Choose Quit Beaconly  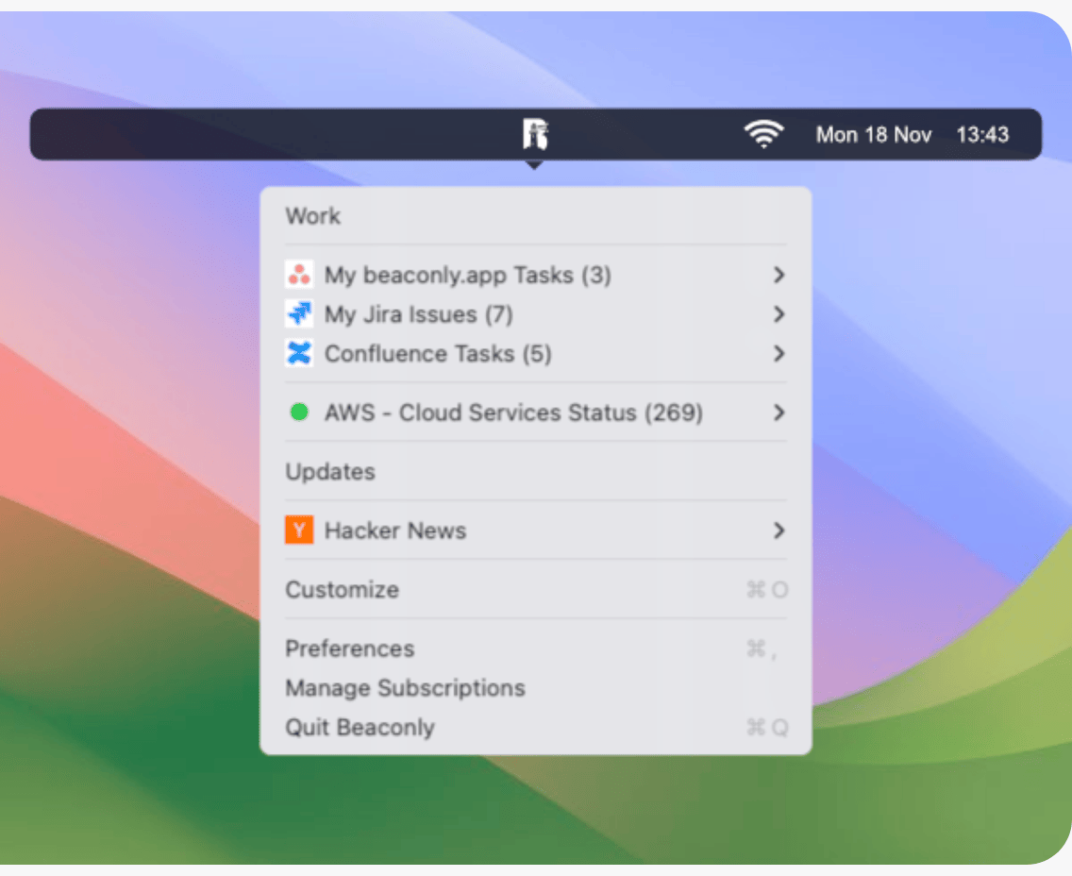[x=360, y=728]
